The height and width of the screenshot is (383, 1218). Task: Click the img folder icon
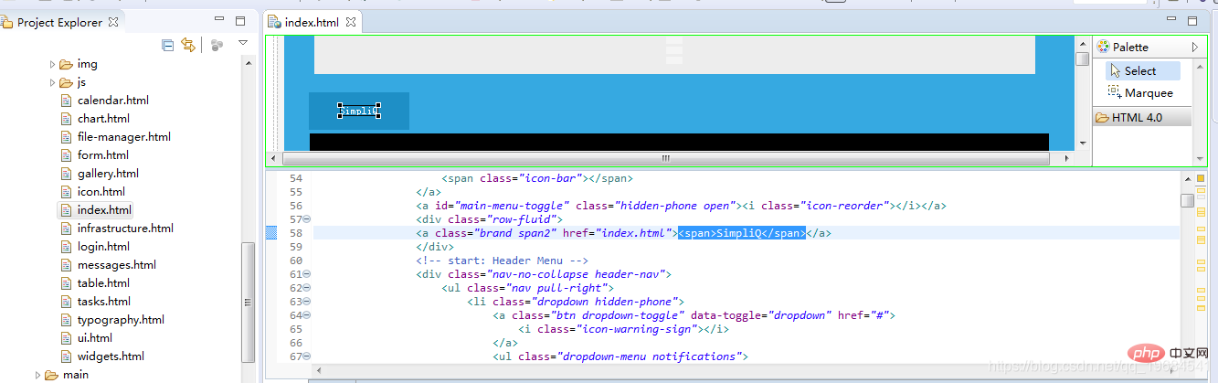[66, 64]
